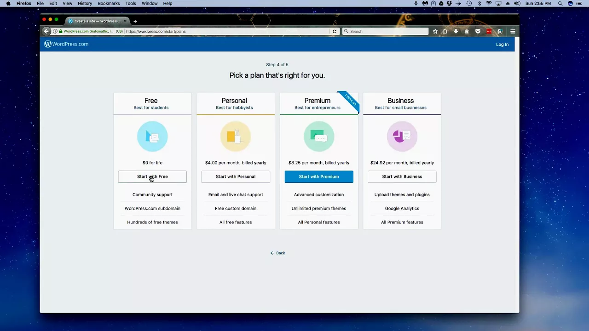Click "$0 for life" price text
Screen dimensions: 589x331
152,163
